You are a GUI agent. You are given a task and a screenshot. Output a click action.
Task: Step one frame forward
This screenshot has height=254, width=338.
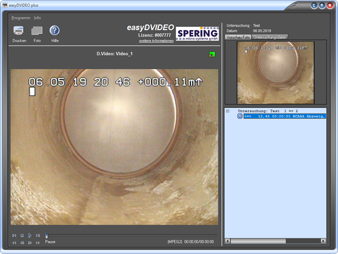click(30, 242)
